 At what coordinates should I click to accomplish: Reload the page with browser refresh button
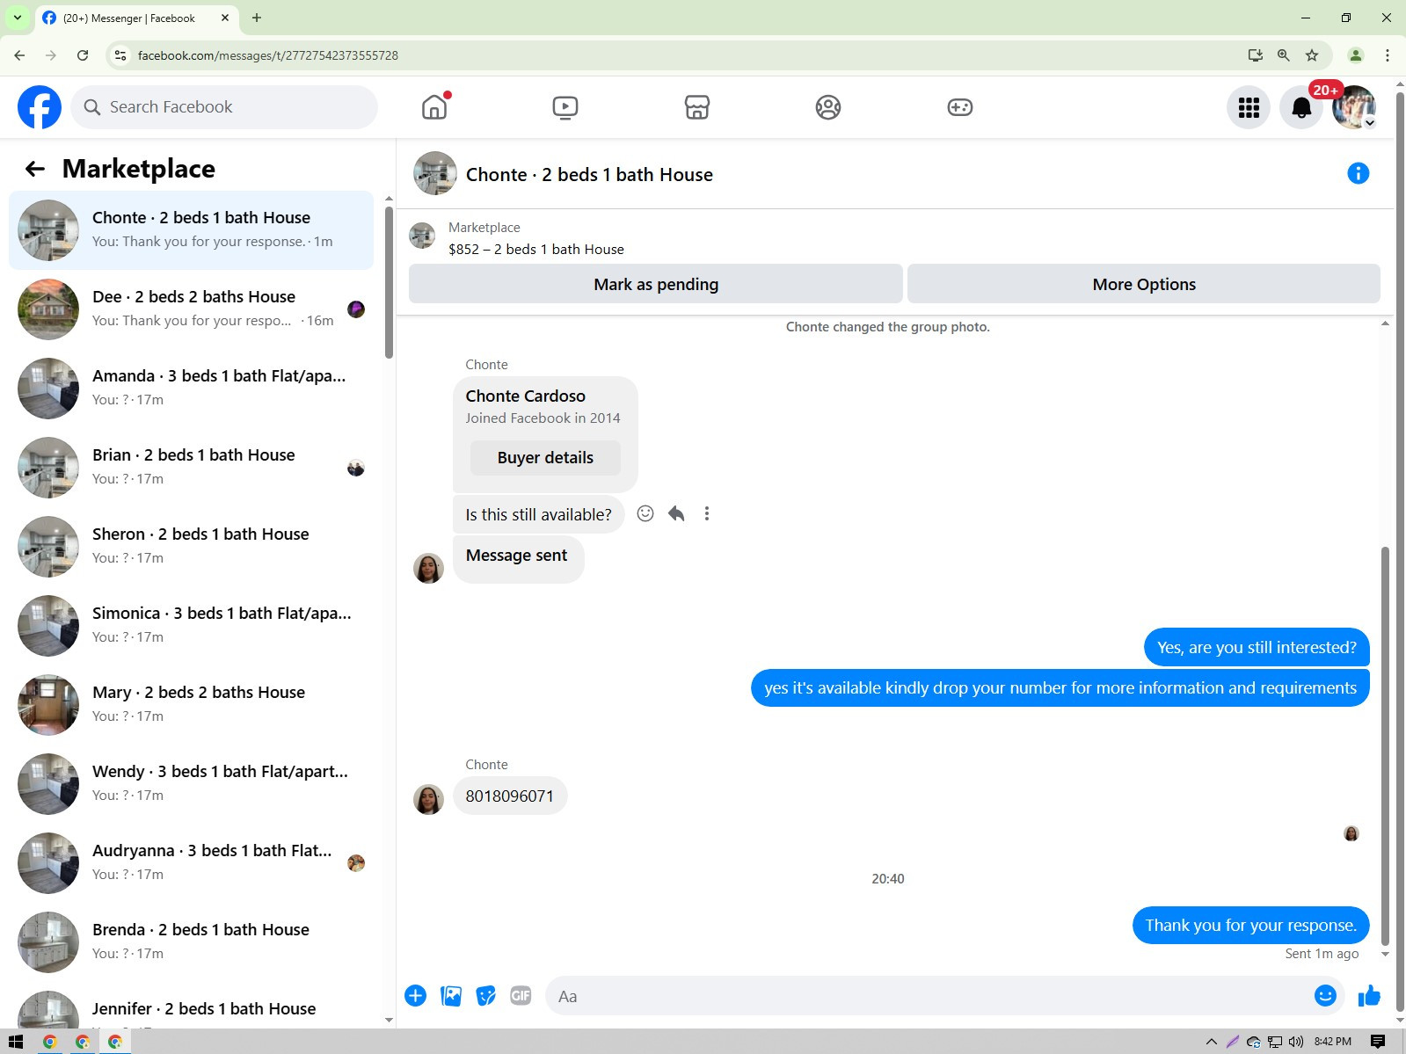pos(83,55)
